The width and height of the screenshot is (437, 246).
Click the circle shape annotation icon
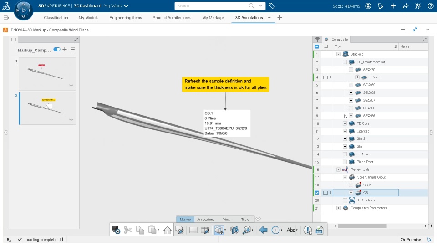(275, 230)
